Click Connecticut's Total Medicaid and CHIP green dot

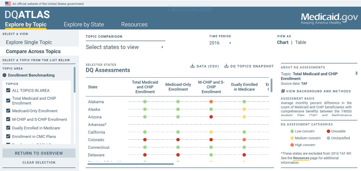tap(145, 147)
